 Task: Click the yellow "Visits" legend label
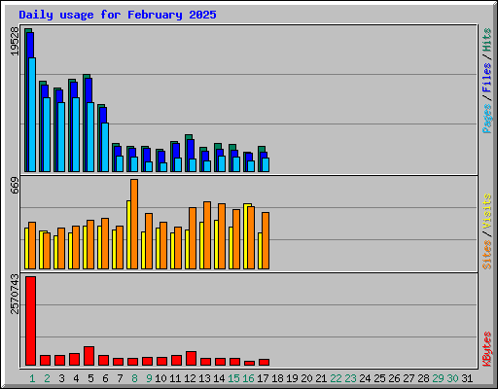486,212
